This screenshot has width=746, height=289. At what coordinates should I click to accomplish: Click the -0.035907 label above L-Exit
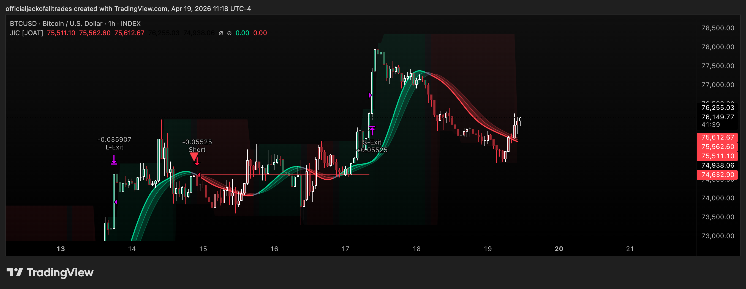point(115,140)
